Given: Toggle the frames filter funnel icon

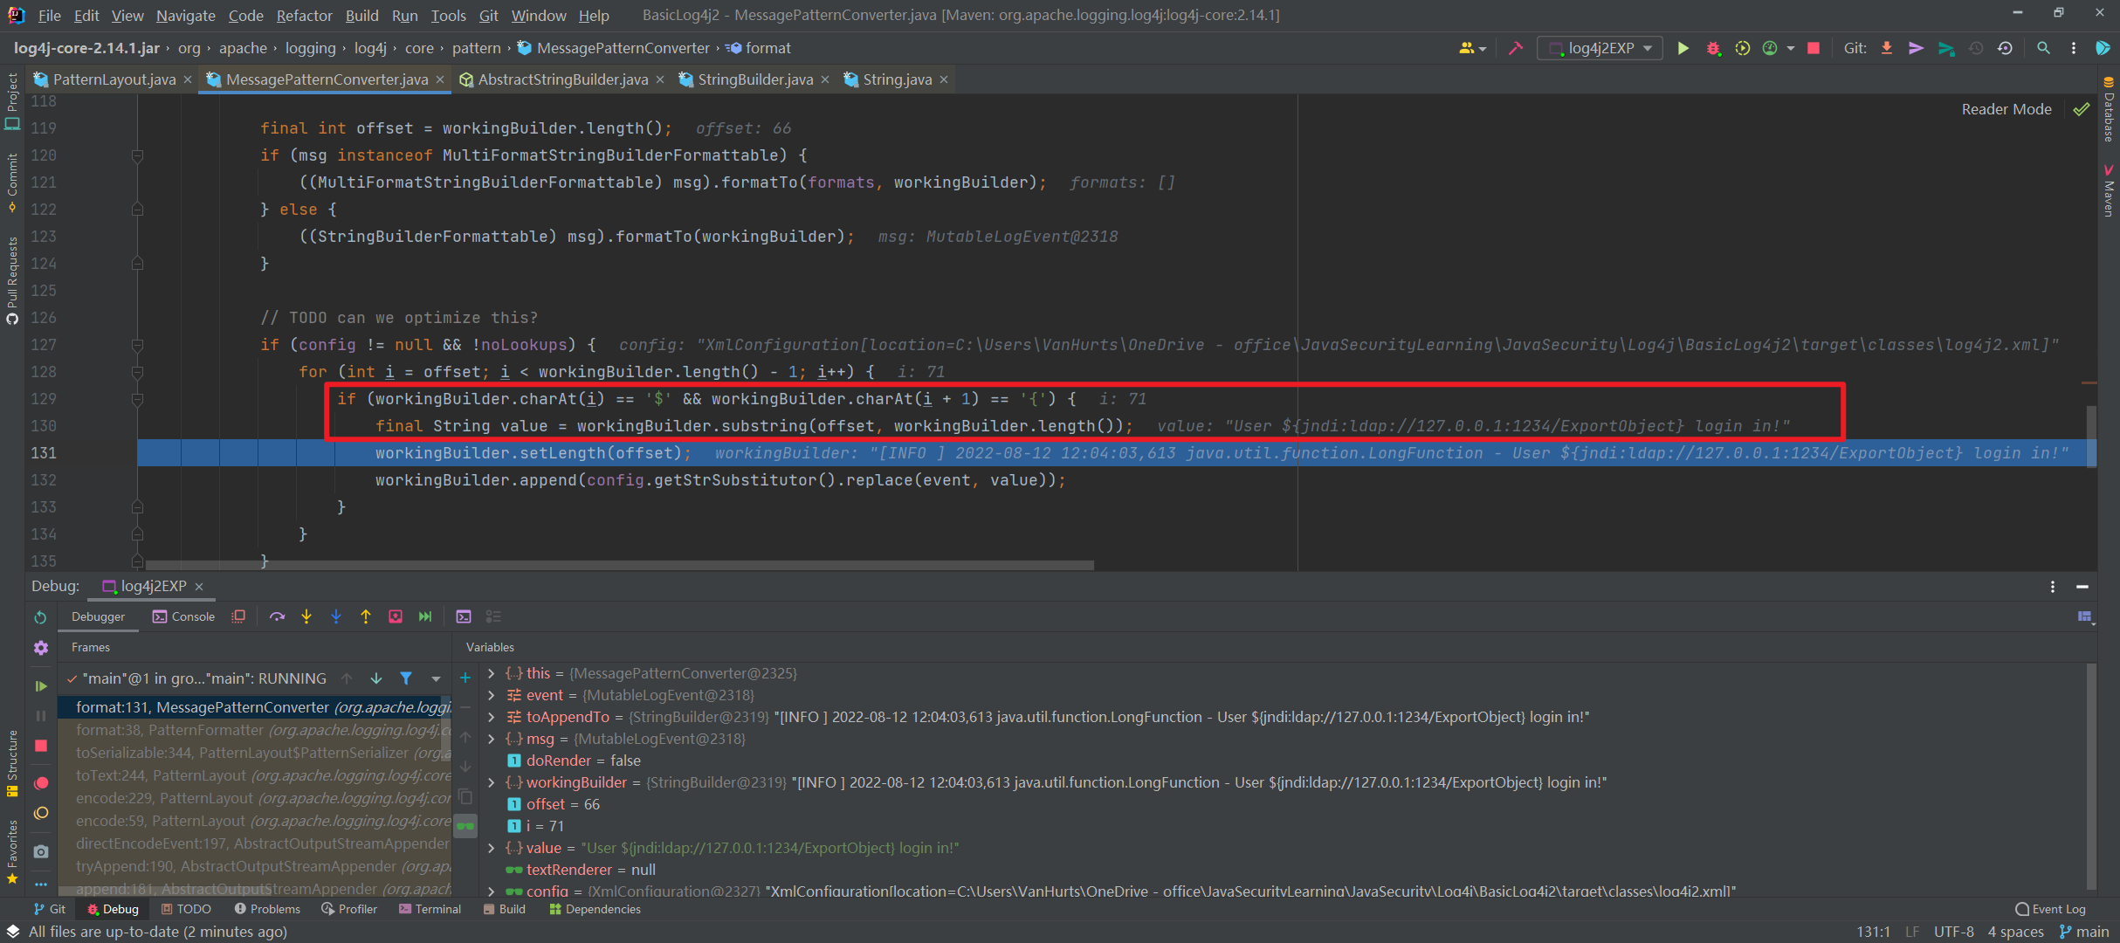Looking at the screenshot, I should (x=406, y=678).
